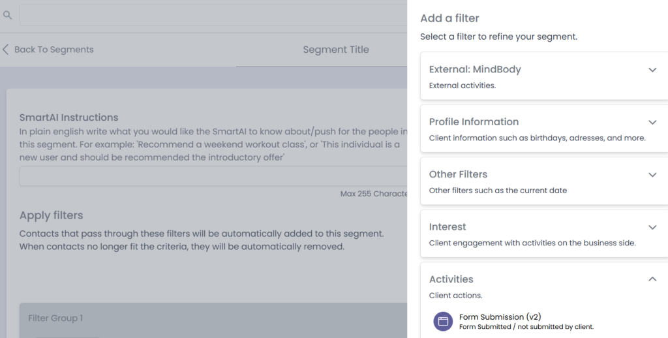This screenshot has height=338, width=668.
Task: Click the search magnifier icon
Action: (x=7, y=14)
